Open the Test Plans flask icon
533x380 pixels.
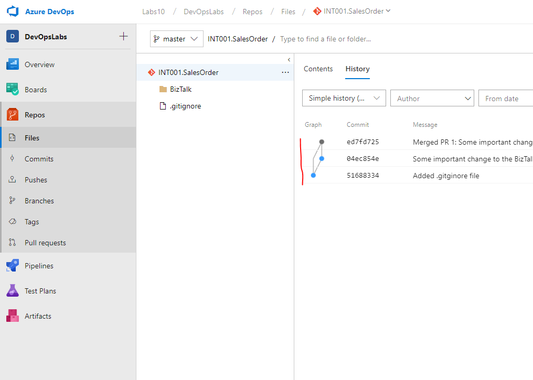(x=13, y=291)
